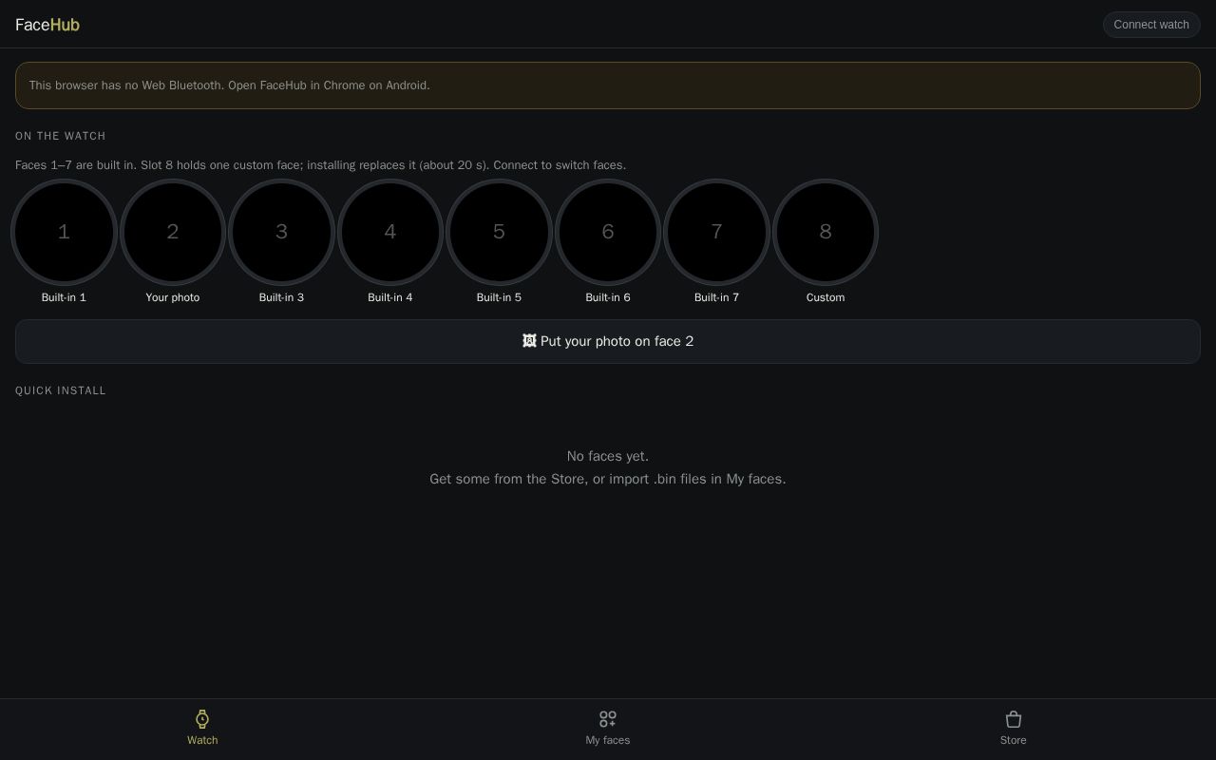Select watch face slot 1

64,232
